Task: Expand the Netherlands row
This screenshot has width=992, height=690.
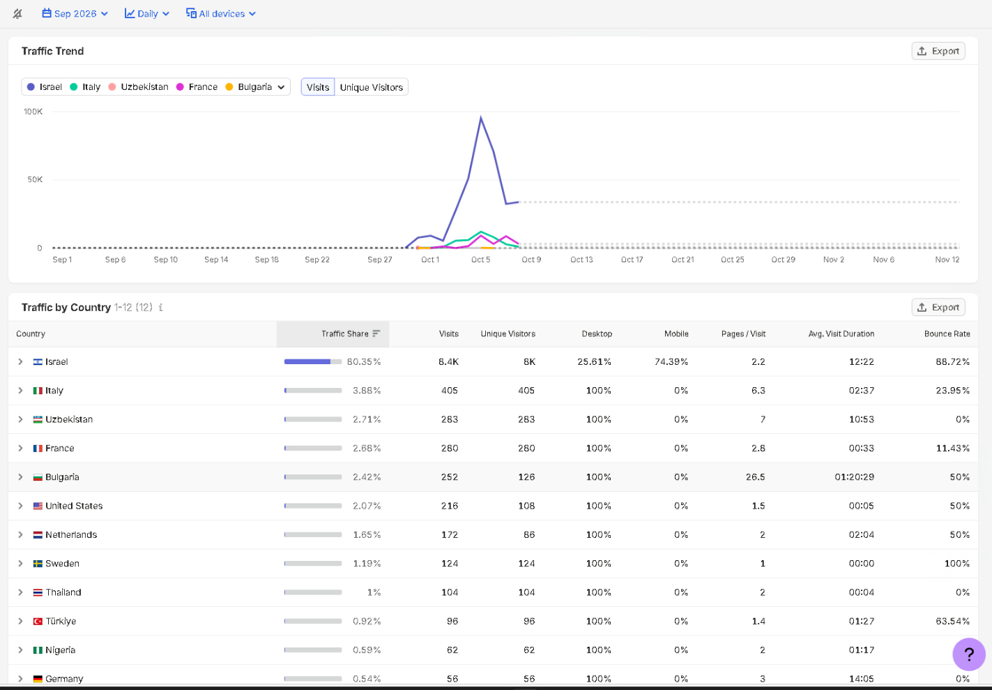Action: tap(20, 534)
